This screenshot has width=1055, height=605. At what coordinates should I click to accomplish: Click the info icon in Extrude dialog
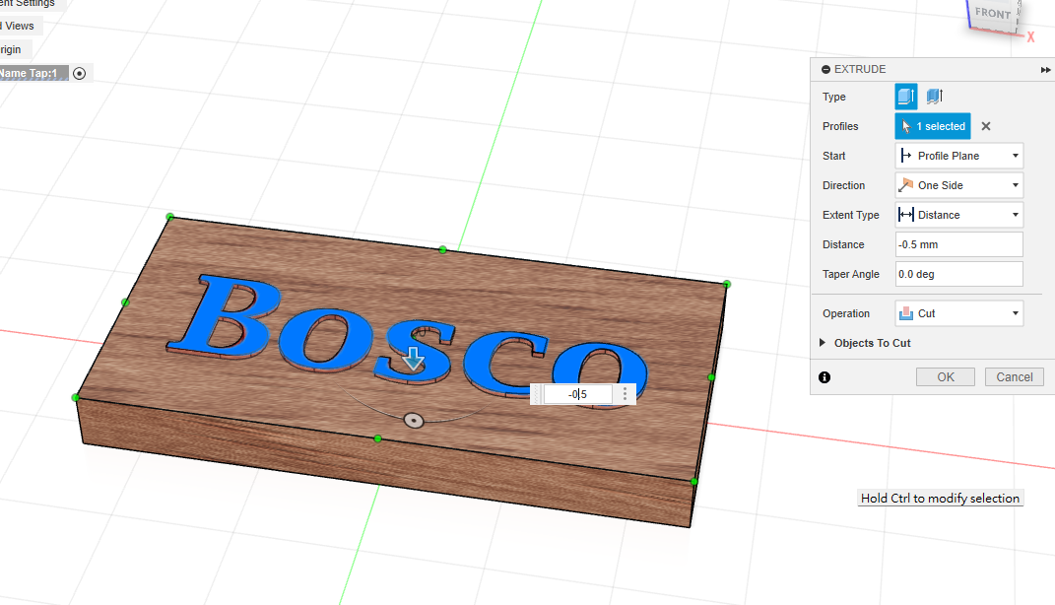coord(824,377)
